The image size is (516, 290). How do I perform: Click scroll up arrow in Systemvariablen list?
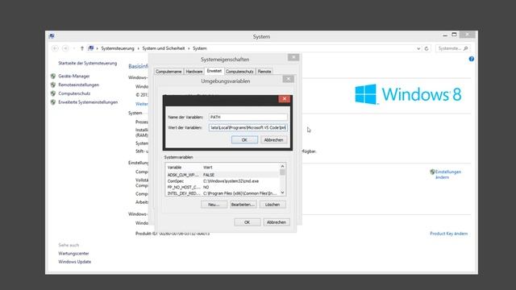point(282,167)
